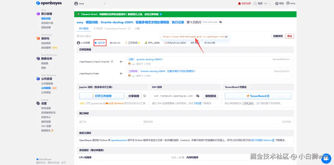Copy the execution ID b94r18t1up8d
The image size is (334, 165).
tap(220, 22)
